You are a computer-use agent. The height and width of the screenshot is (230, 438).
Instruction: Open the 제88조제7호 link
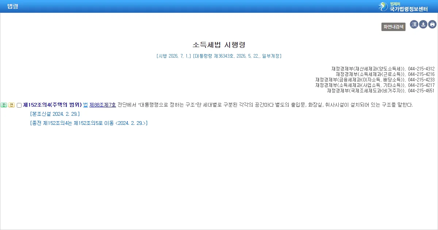(103, 105)
